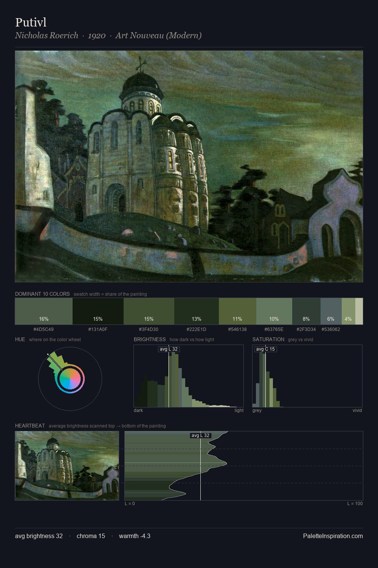Pick the 11% swatch #546138
Image resolution: width=378 pixels, height=568 pixels.
point(237,311)
